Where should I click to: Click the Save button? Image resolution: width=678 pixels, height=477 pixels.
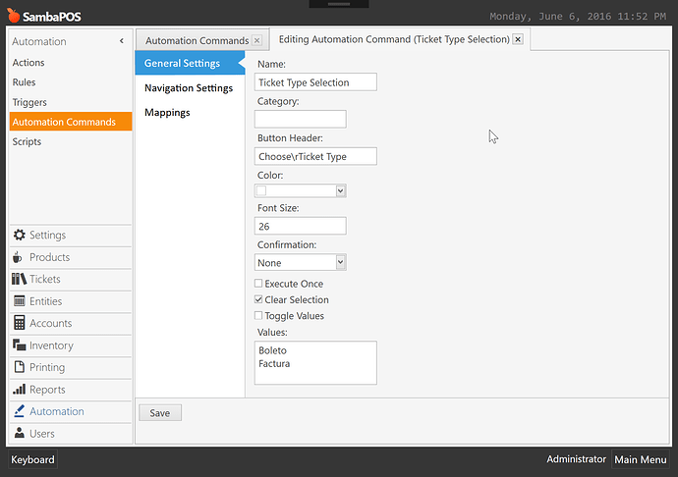160,413
